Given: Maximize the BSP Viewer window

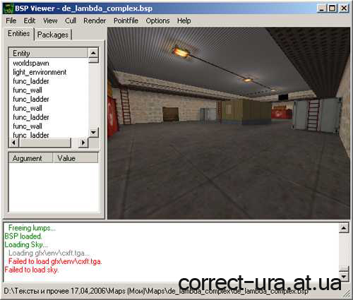Looking at the screenshot, I should pos(332,8).
